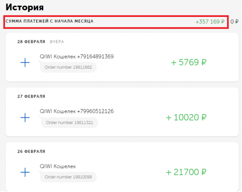Viewport: 242px width, 192px height.
Task: Click plus icon for 26 February payment
Action: point(25,172)
